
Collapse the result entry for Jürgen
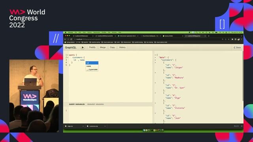click(155, 63)
